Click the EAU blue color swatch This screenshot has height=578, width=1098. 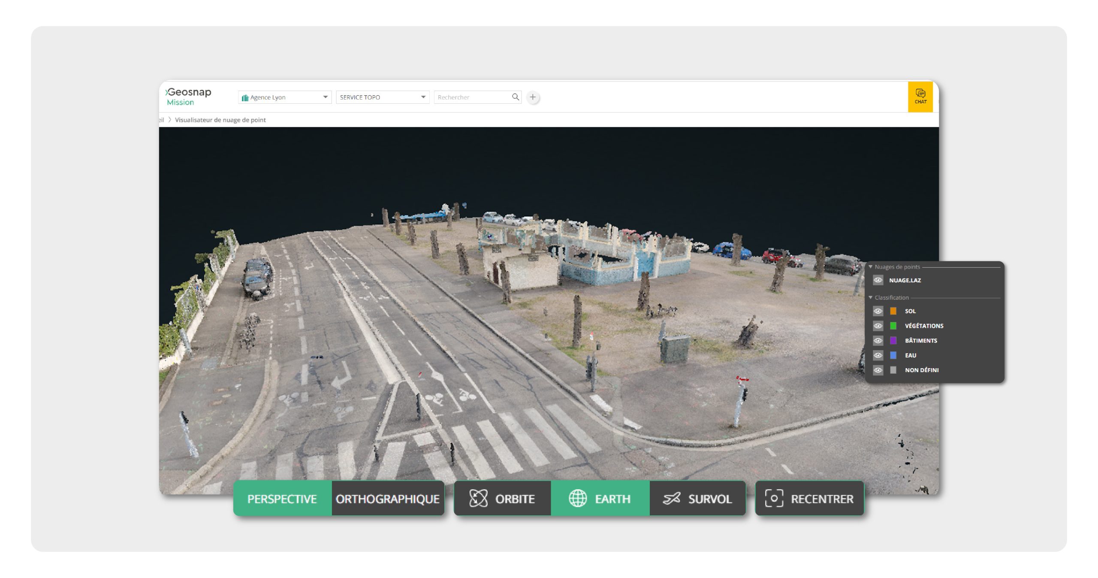pos(893,355)
